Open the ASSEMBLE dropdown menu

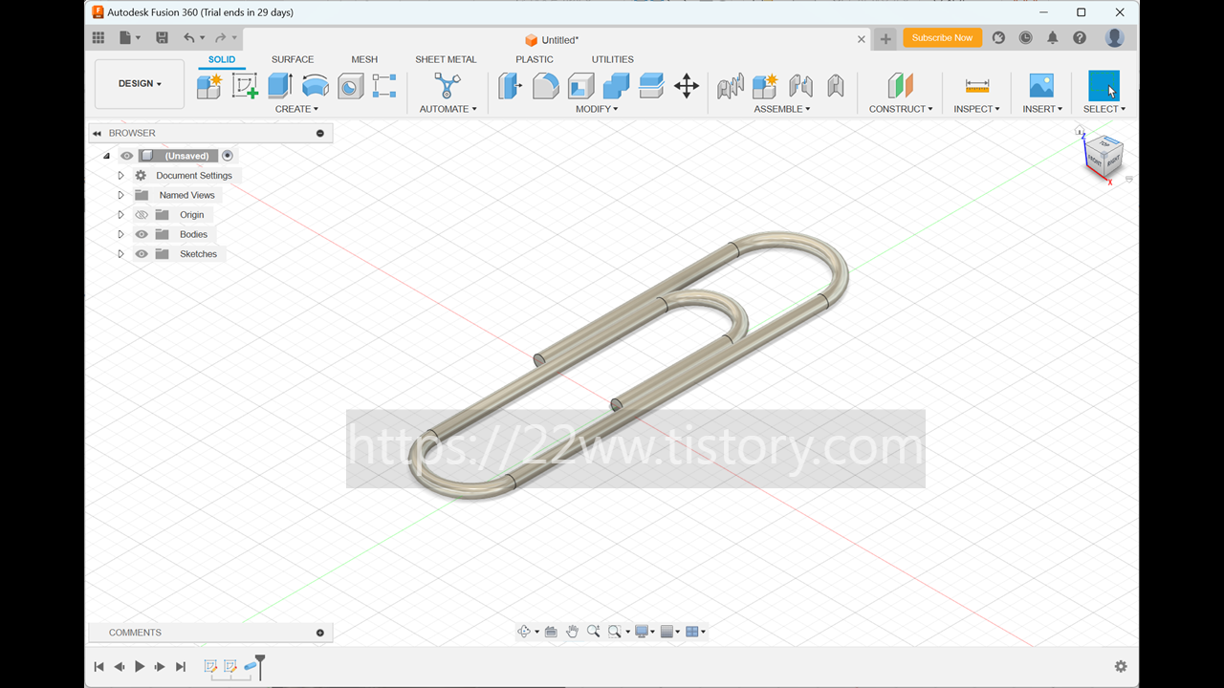[782, 109]
